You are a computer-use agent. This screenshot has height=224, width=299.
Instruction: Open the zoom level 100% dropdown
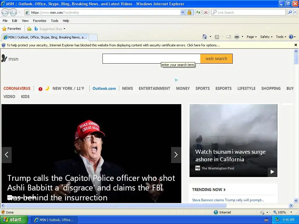[x=291, y=212]
